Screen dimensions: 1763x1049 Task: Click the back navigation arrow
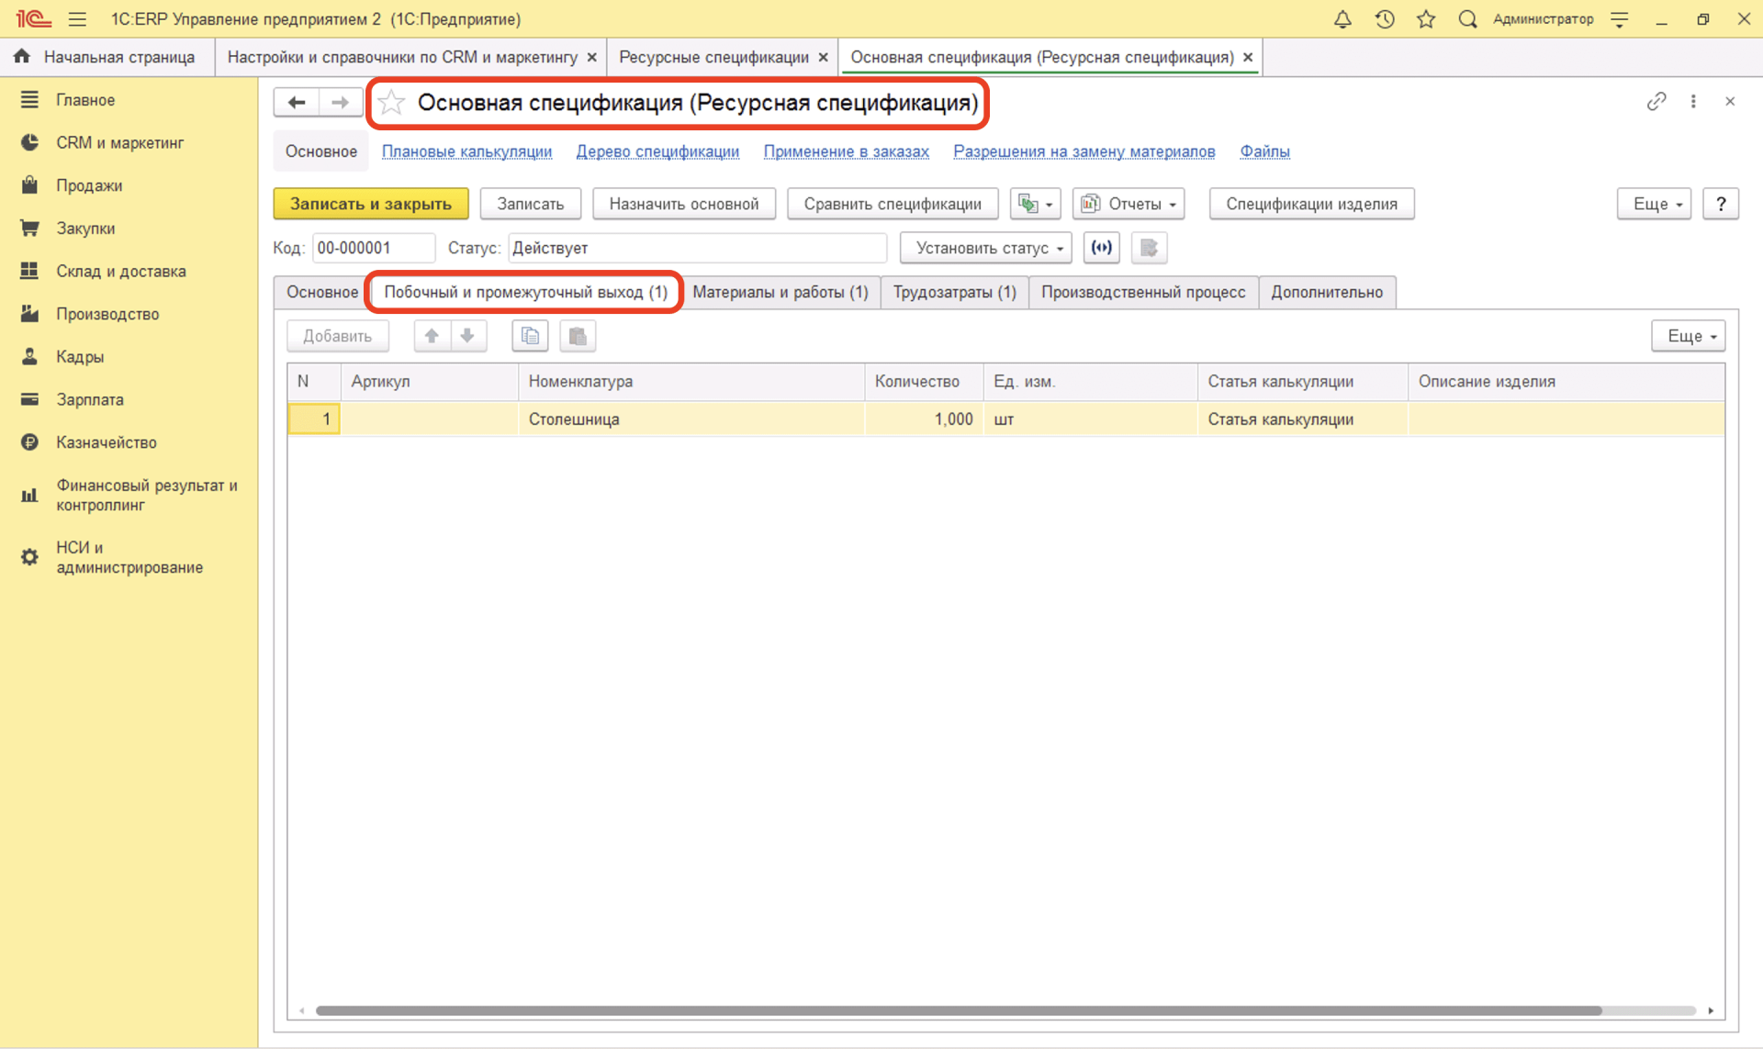tap(297, 102)
